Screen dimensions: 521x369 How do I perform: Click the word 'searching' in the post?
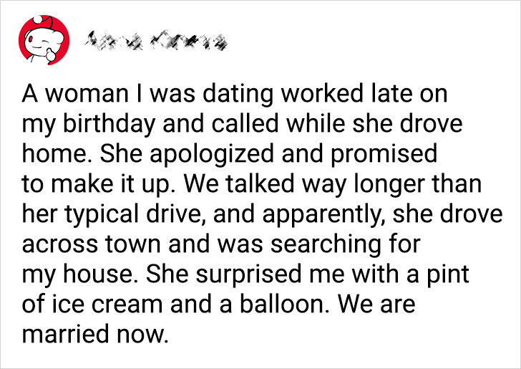point(326,244)
